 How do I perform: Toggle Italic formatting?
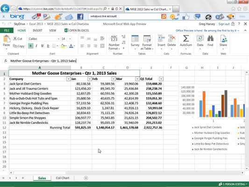[36, 46]
